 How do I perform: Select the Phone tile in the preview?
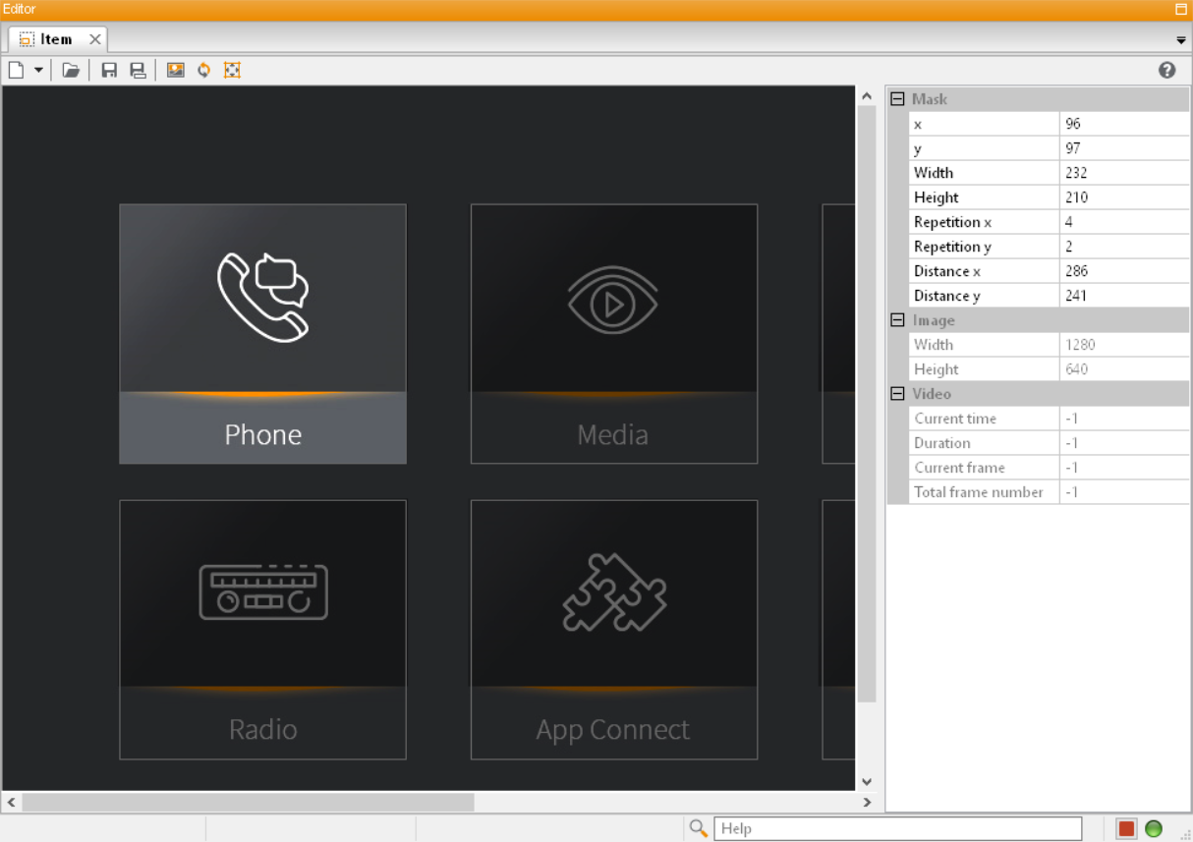click(262, 334)
